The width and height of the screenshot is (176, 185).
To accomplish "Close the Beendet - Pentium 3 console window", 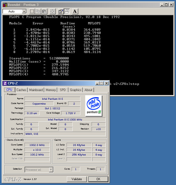I will tap(171, 5).
